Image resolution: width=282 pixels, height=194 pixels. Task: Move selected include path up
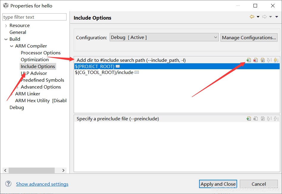pos(269,60)
